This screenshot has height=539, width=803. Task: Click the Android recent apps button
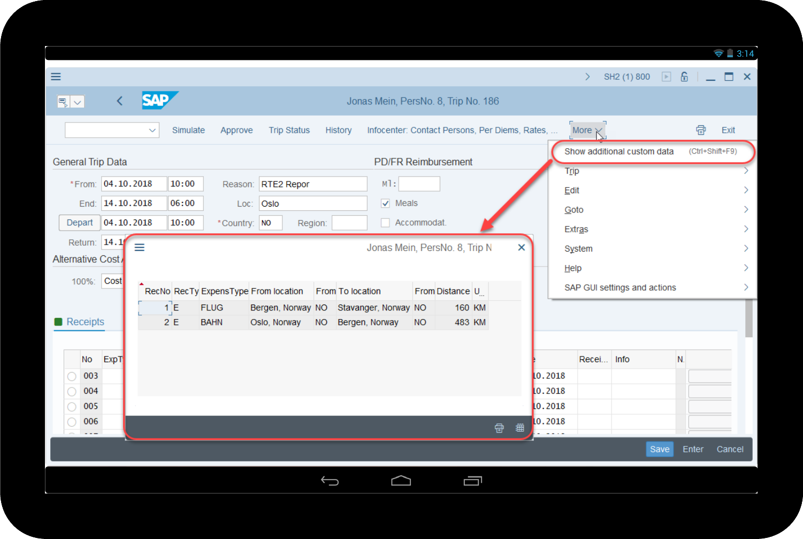click(473, 481)
